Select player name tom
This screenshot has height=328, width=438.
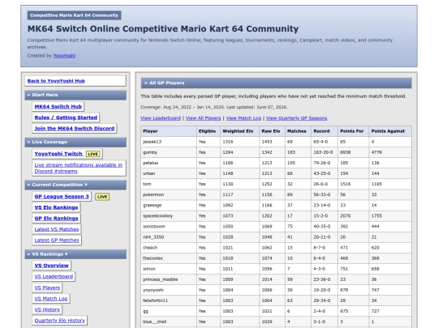pos(147,184)
